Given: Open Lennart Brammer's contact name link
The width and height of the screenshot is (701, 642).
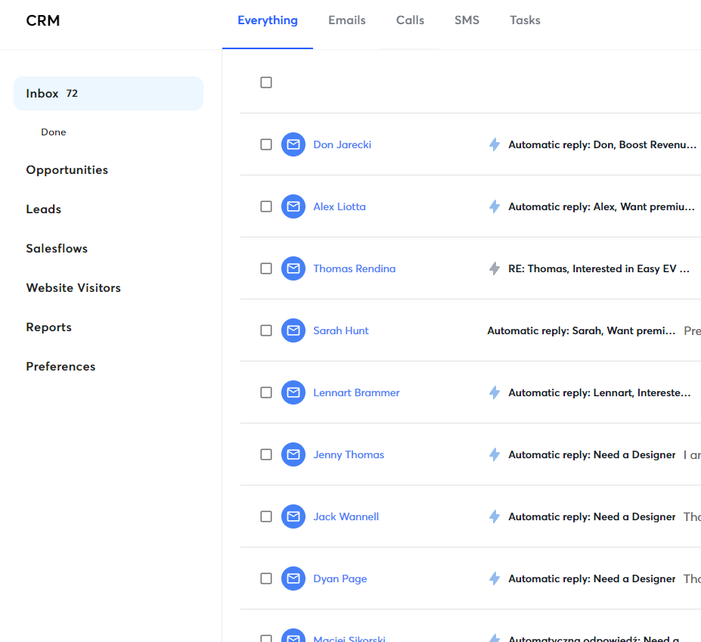Looking at the screenshot, I should [356, 392].
